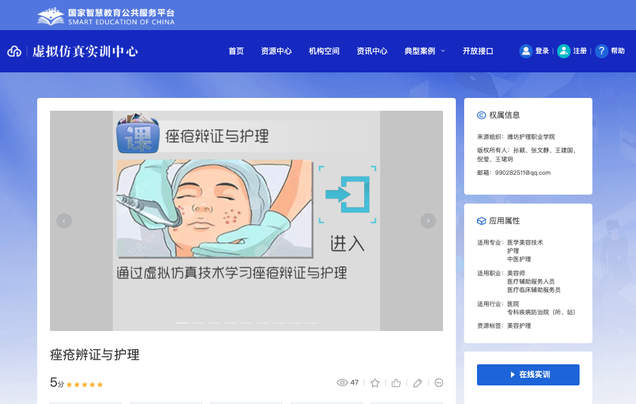
Task: Click the 医学美容技术 specialty text
Action: coord(525,242)
